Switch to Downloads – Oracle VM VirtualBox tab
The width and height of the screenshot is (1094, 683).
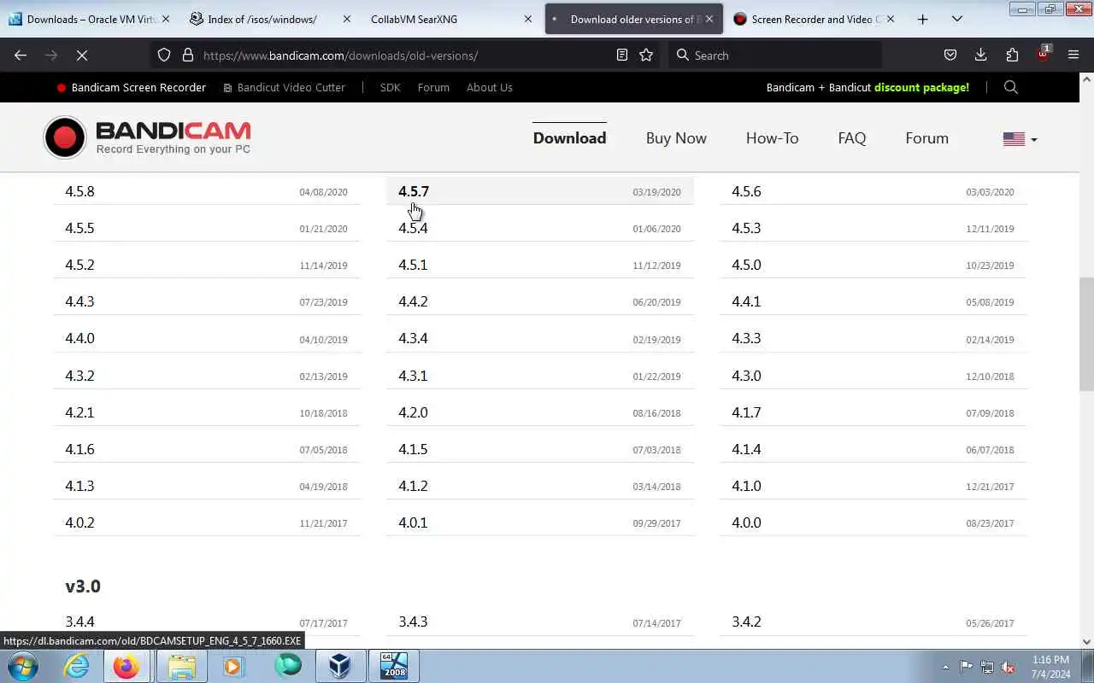(x=89, y=19)
